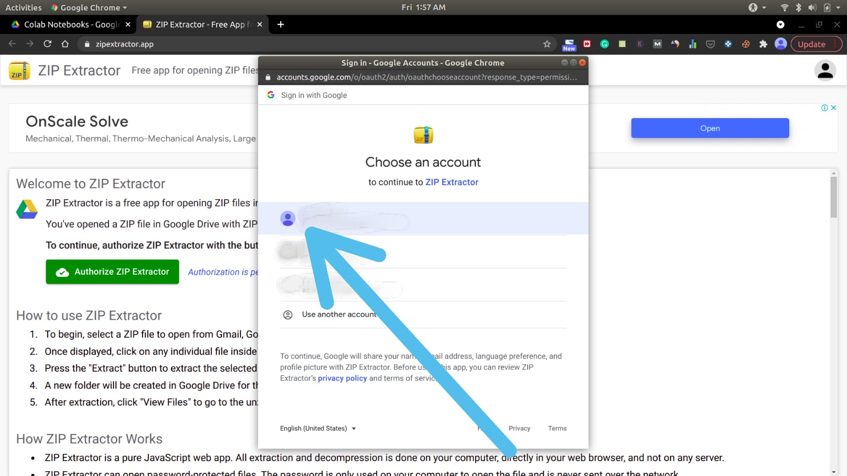
Task: Open the ZIP Extractor link in sign-in dialog
Action: coord(452,182)
